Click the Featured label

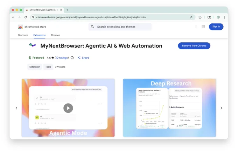pyautogui.click(x=38, y=58)
